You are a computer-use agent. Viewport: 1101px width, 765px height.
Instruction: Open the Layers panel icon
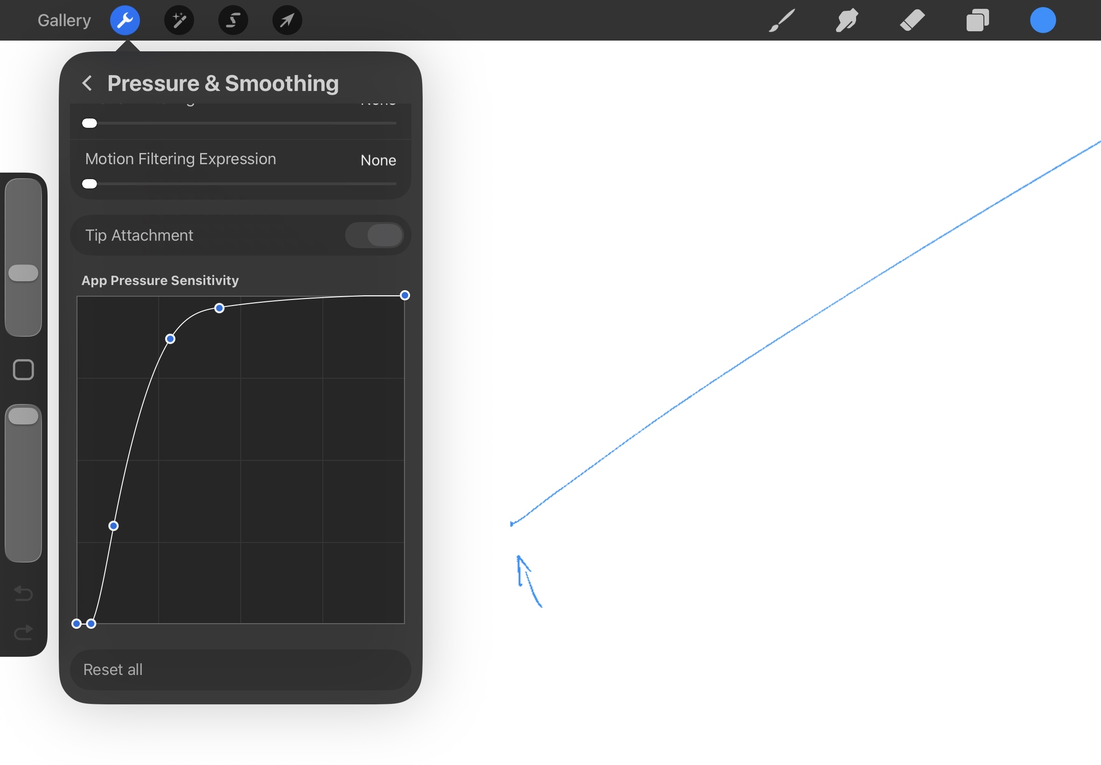(x=977, y=20)
